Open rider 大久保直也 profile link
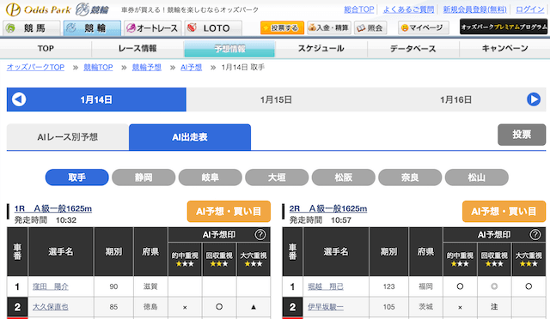This screenshot has height=319, width=550. pos(51,307)
